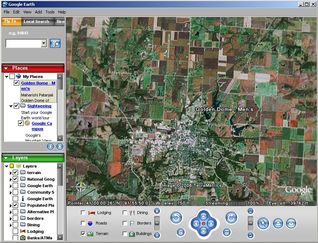Click the tilt slider handle

[251, 223]
